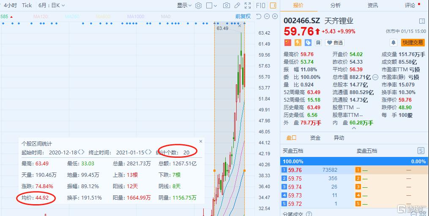Switch to the 资讯 tab
The width and height of the screenshot is (429, 216).
click(x=373, y=5)
